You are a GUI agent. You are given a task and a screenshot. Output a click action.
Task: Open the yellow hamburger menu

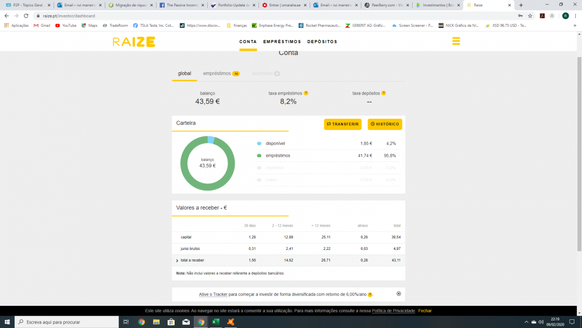[456, 41]
